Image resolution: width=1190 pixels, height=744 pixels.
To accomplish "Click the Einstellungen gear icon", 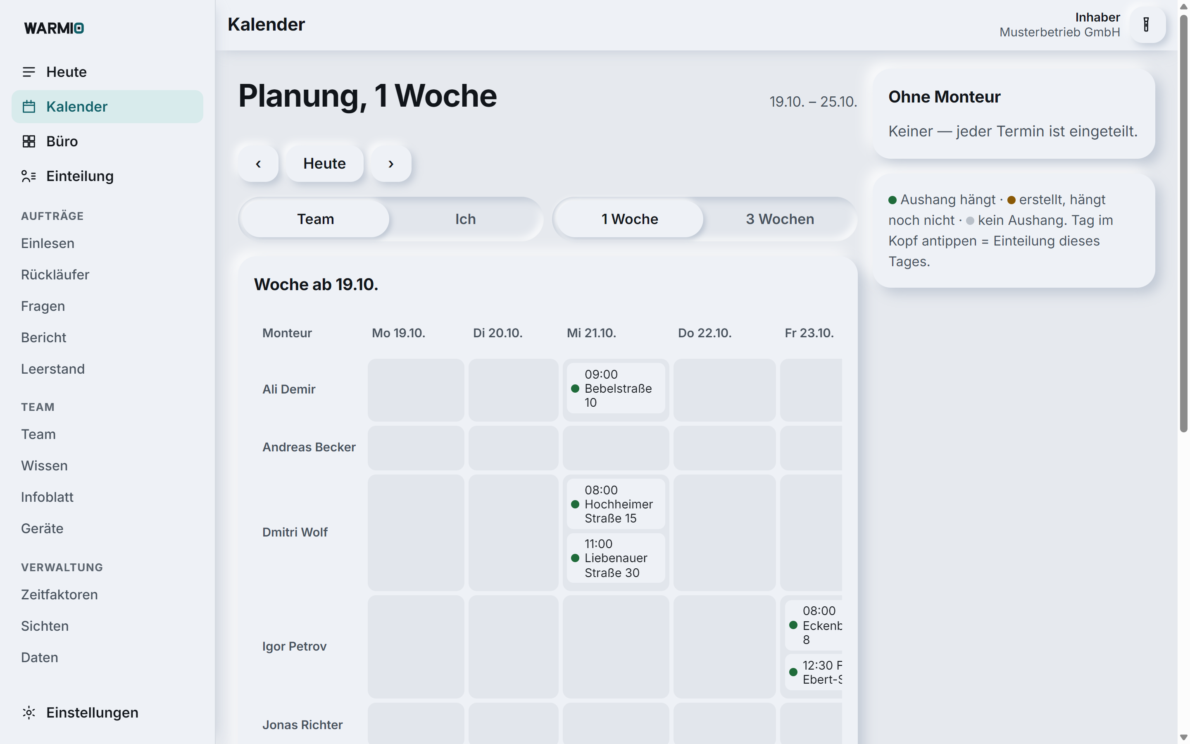I will click(29, 712).
